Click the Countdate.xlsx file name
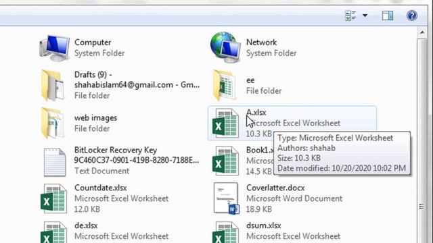The image size is (433, 243). point(101,188)
